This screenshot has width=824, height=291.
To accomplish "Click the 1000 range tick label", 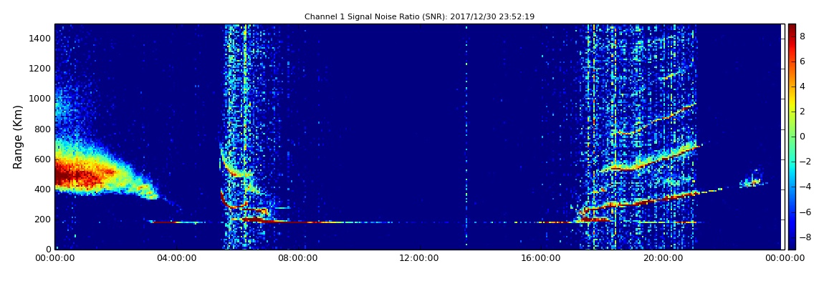I will point(40,99).
